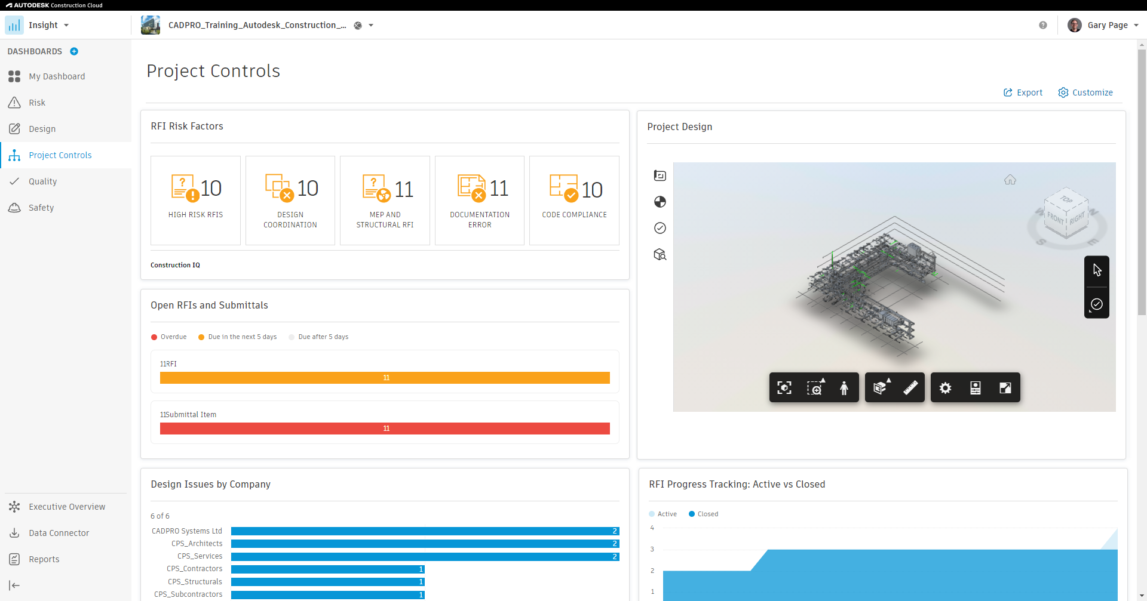Open the properties panel icon in viewer
Viewport: 1147px width, 601px height.
coord(976,388)
